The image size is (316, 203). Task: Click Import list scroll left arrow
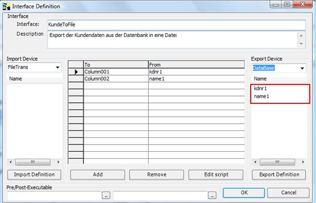pyautogui.click(x=10, y=162)
